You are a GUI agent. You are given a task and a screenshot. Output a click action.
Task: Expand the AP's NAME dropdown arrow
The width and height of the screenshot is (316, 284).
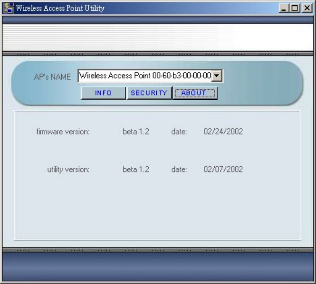[x=217, y=76]
